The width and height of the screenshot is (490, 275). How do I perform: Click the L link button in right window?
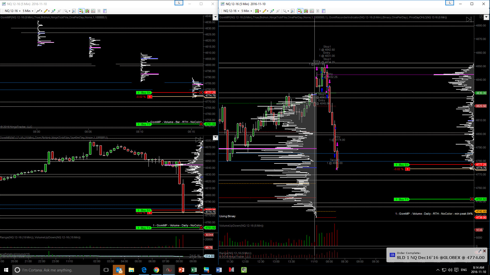coord(450,3)
